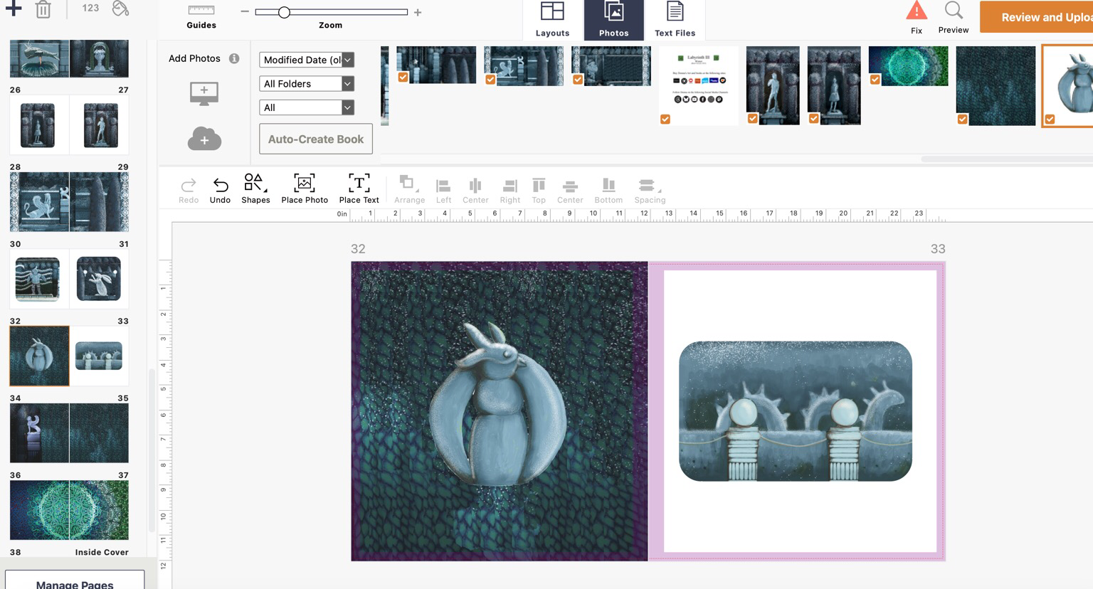The width and height of the screenshot is (1093, 589).
Task: Click the paint bucket background icon
Action: tap(120, 9)
